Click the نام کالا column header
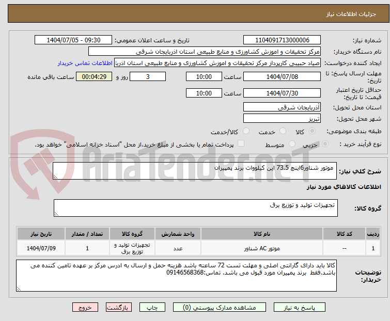The image size is (390, 321). coord(262,234)
